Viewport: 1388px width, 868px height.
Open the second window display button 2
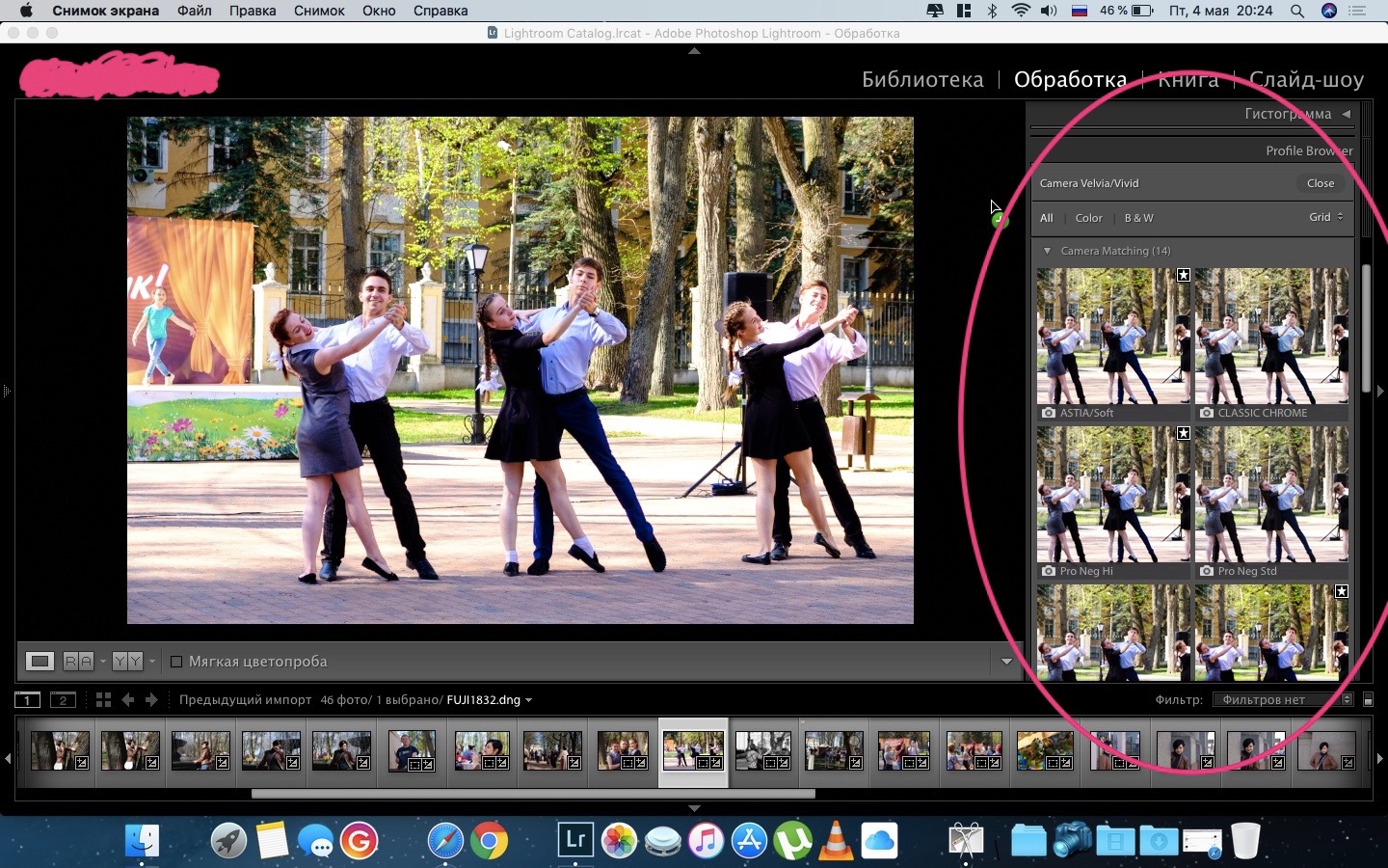(x=63, y=700)
